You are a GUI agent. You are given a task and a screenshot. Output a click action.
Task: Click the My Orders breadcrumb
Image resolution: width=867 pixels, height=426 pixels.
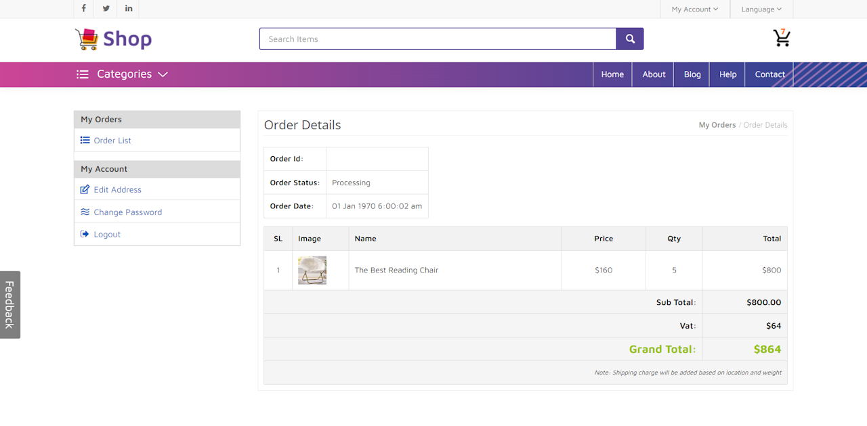click(x=717, y=124)
